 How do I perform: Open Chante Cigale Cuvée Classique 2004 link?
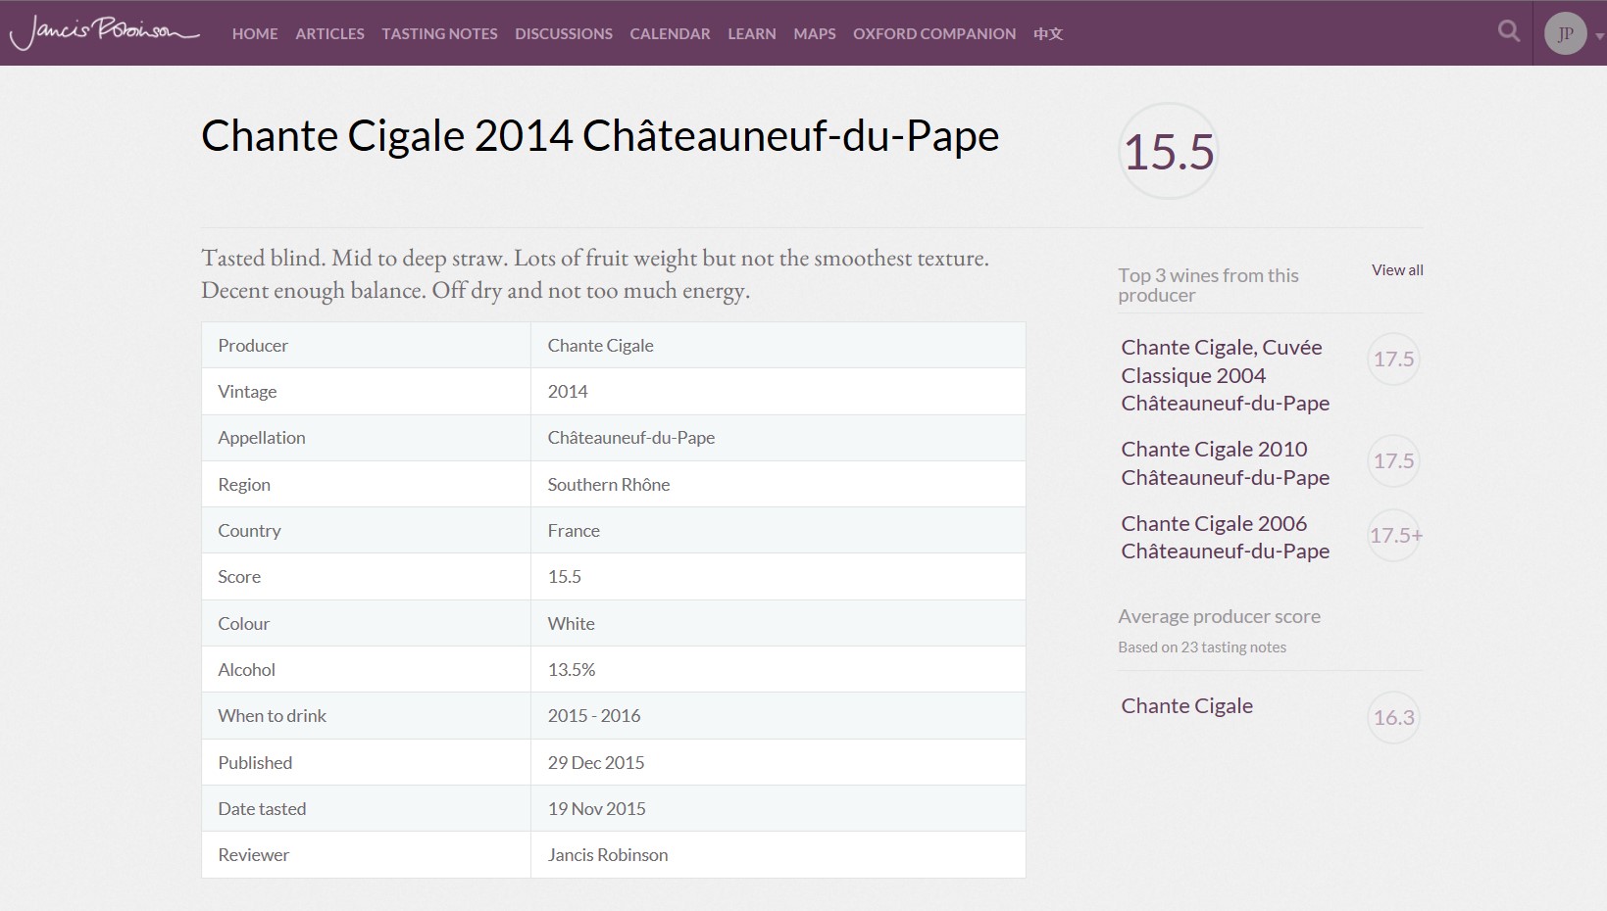pyautogui.click(x=1225, y=375)
